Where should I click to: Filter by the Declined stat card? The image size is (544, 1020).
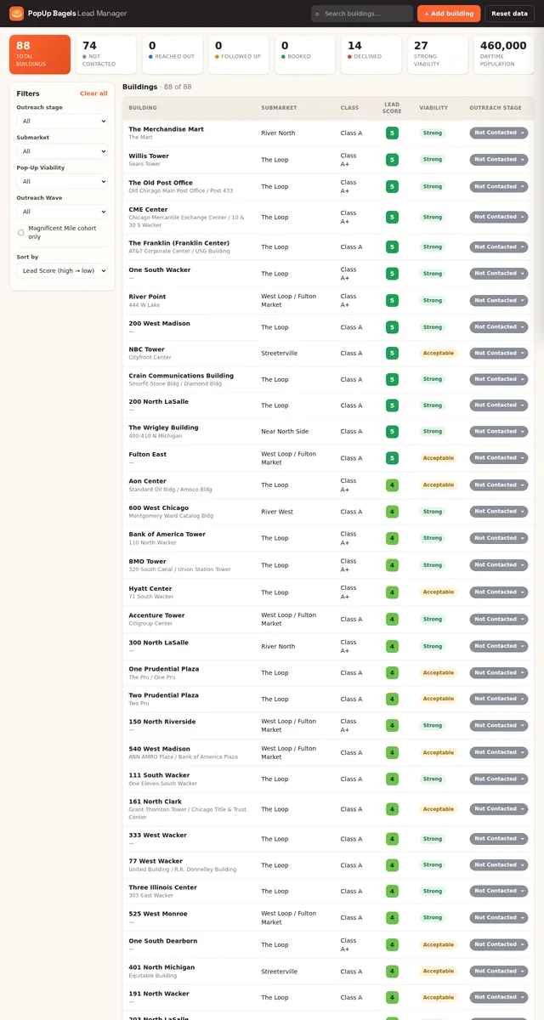[x=371, y=54]
